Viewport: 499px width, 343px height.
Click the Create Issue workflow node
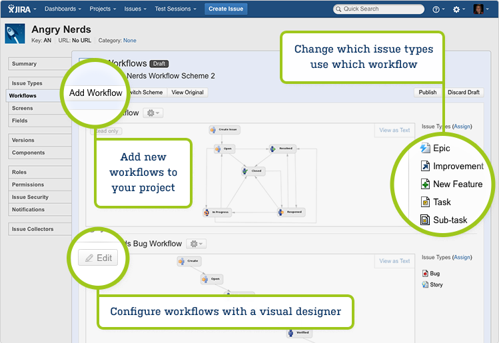click(x=225, y=129)
